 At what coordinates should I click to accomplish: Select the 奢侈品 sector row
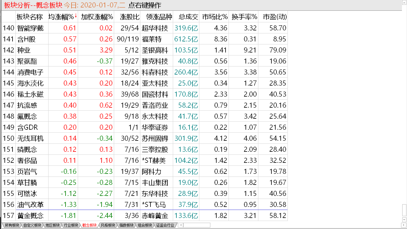(145, 160)
